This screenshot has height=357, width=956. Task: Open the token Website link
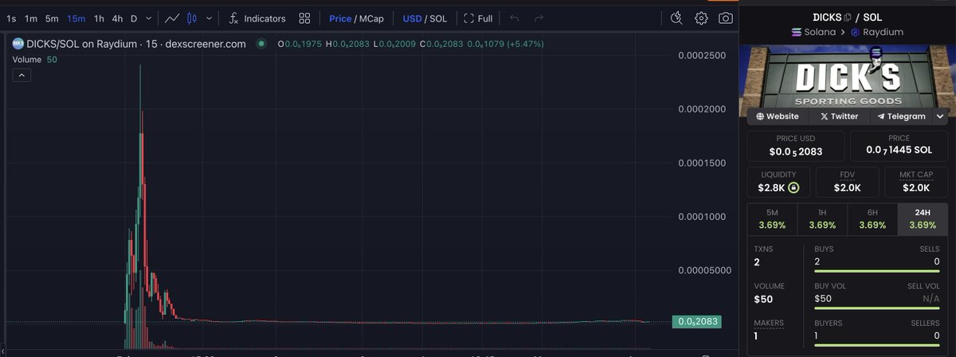tap(778, 116)
